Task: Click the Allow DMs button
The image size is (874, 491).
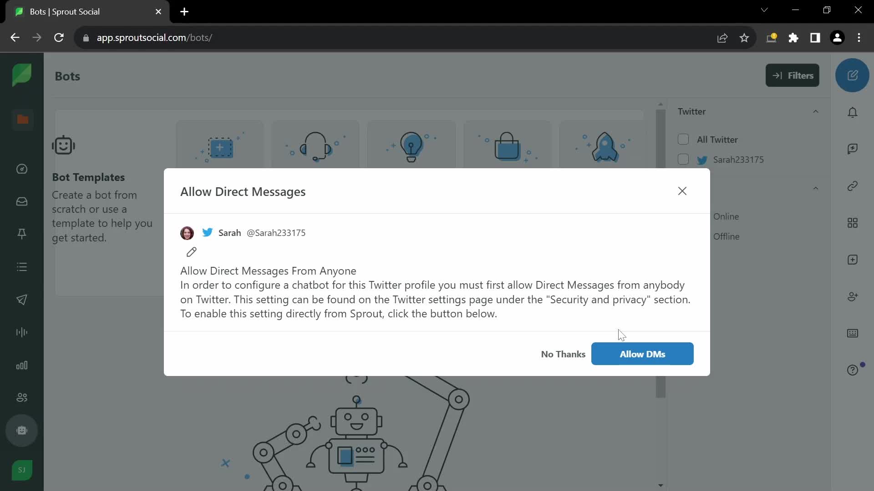Action: click(642, 354)
